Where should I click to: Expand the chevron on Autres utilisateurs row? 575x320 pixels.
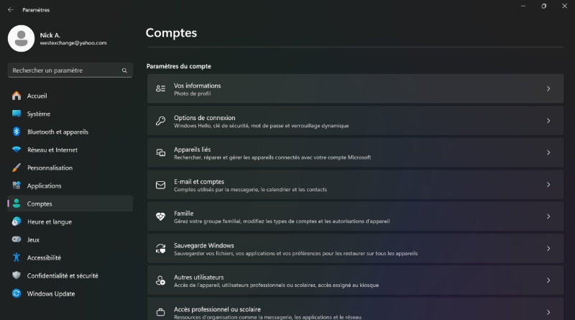(548, 280)
